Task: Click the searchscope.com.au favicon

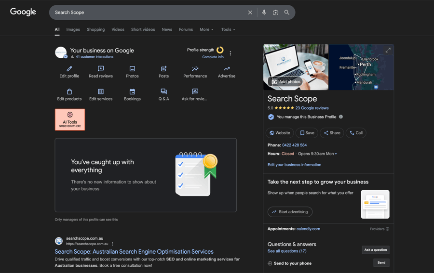Action: 59,241
